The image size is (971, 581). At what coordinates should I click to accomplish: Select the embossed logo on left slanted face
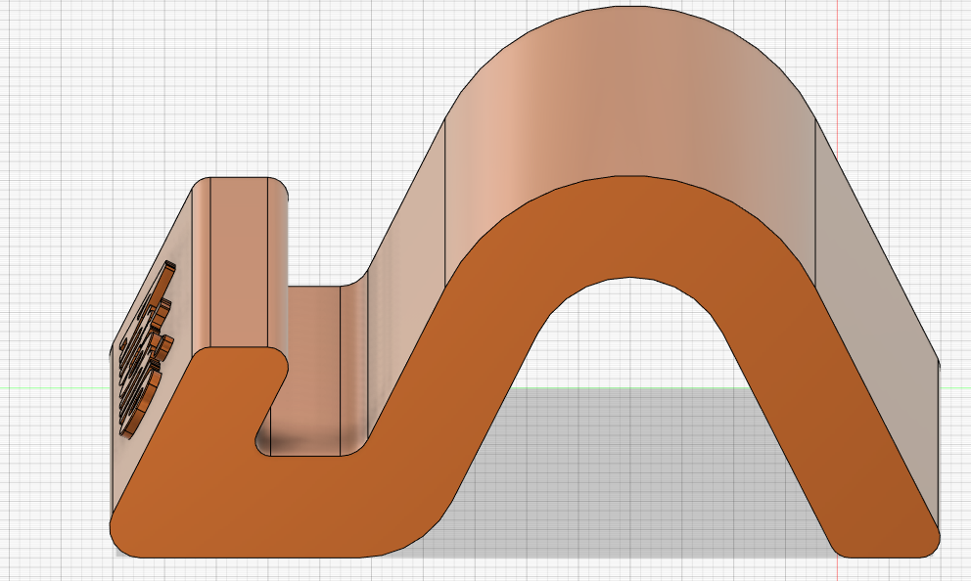[x=148, y=350]
